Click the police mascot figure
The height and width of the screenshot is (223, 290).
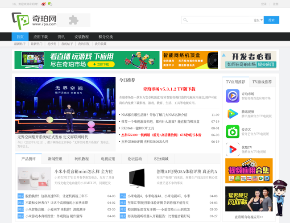coord(280,198)
